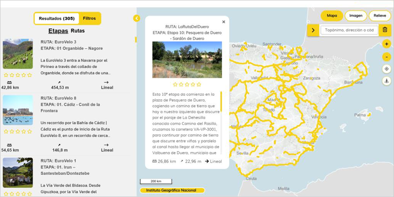Click the 42,86 km distance value
The image size is (394, 197).
coord(10,88)
